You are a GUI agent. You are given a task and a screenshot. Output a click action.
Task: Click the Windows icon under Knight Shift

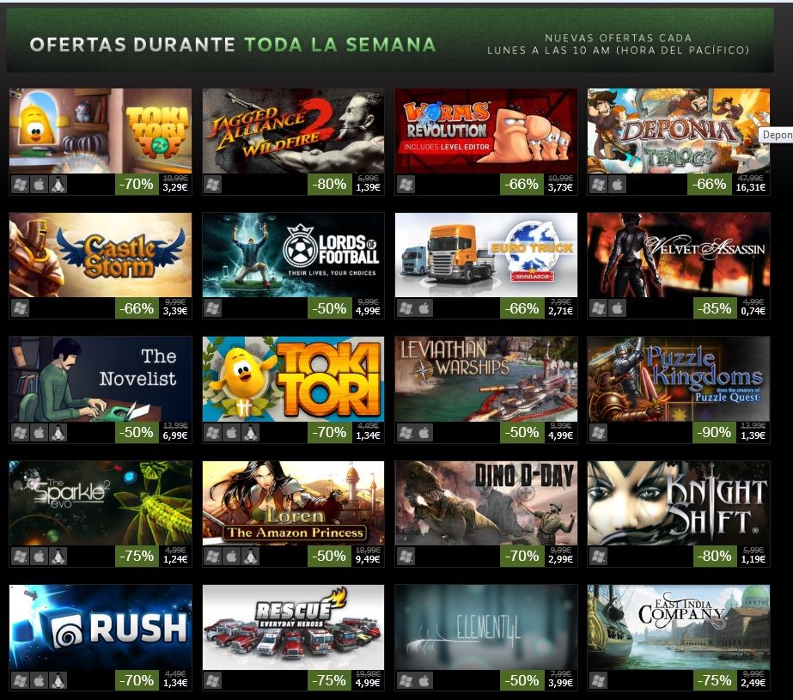[x=598, y=557]
